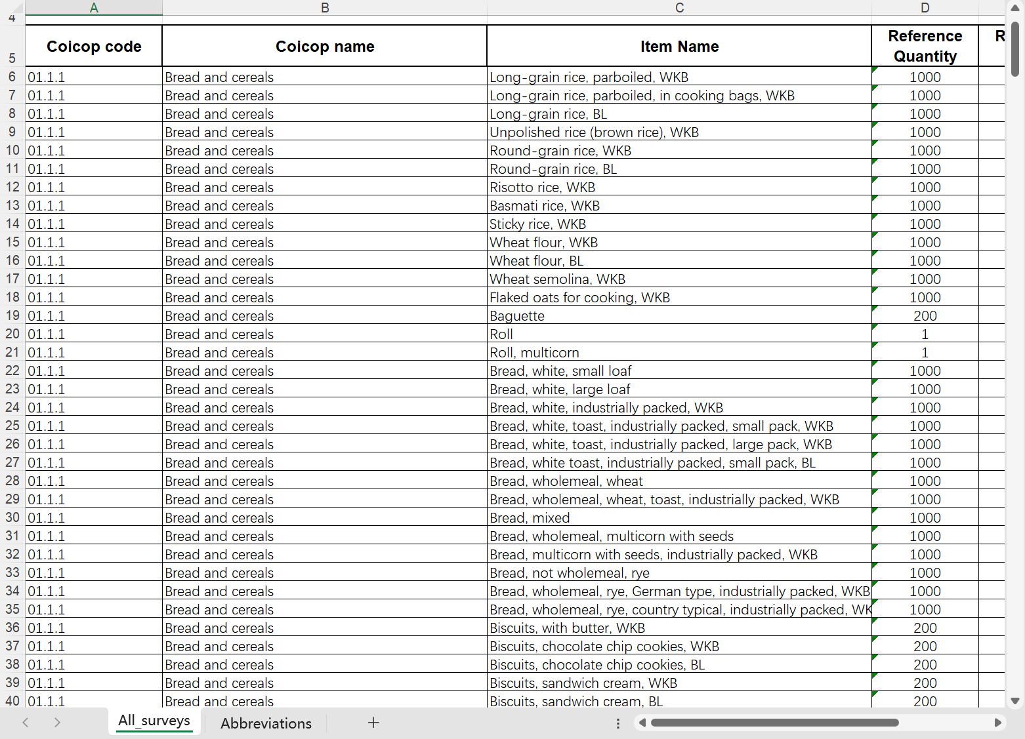1025x739 pixels.
Task: Click cell 'Bread, white, large loaf'
Action: coord(679,389)
